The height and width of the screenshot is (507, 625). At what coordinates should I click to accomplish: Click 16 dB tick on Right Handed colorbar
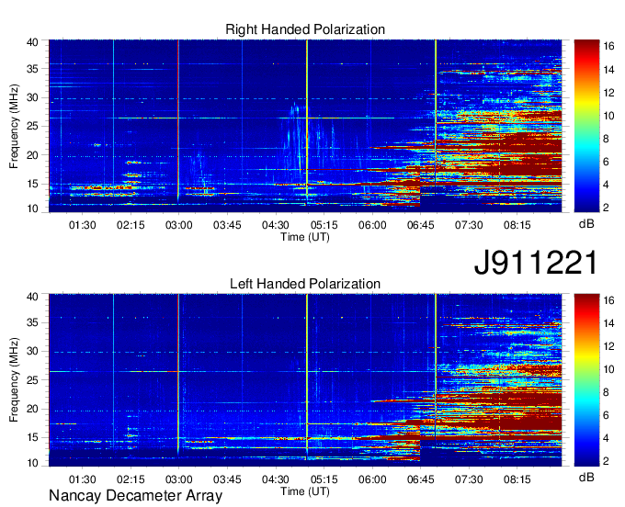tap(608, 46)
